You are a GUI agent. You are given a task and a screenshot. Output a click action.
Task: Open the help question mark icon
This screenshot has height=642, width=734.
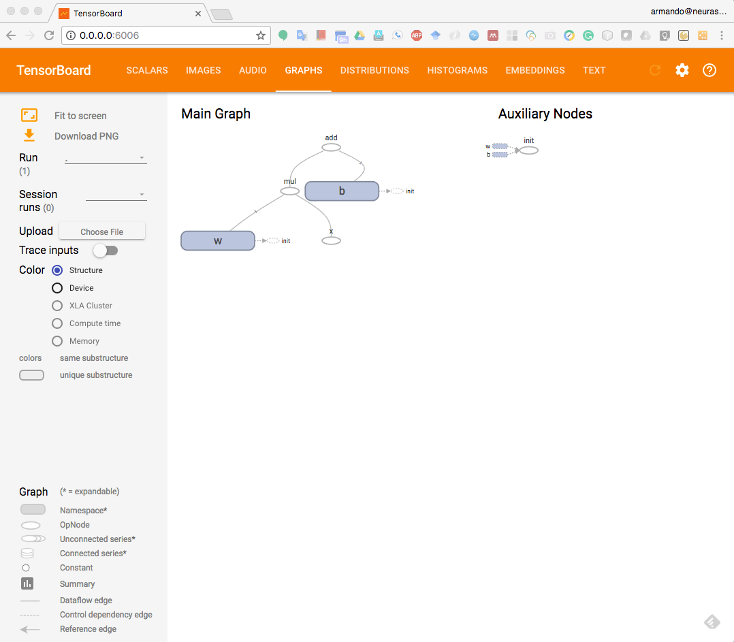click(709, 70)
